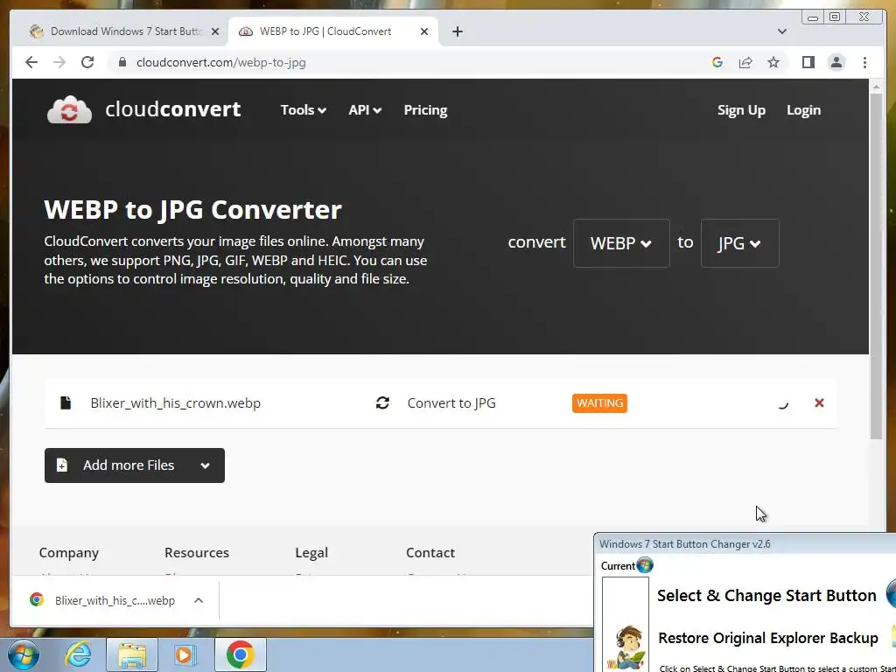896x672 pixels.
Task: Expand the downloaded file options chevron
Action: tap(199, 600)
